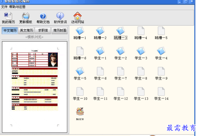
Task: Open 帮助文档 help icon
Action: (x=43, y=16)
